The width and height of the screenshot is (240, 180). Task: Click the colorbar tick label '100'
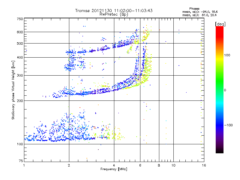227,55
